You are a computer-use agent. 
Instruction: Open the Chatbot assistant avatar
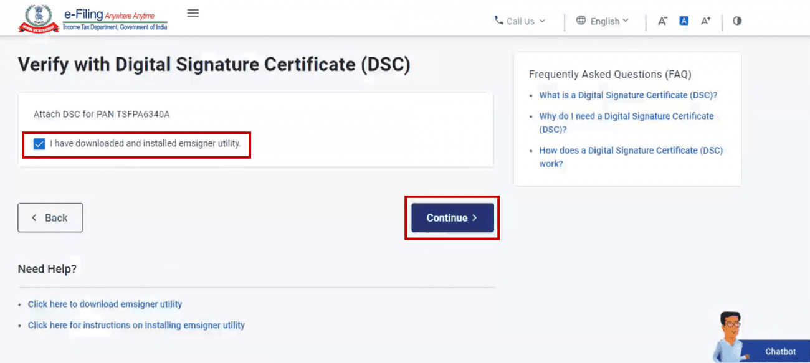tap(728, 335)
